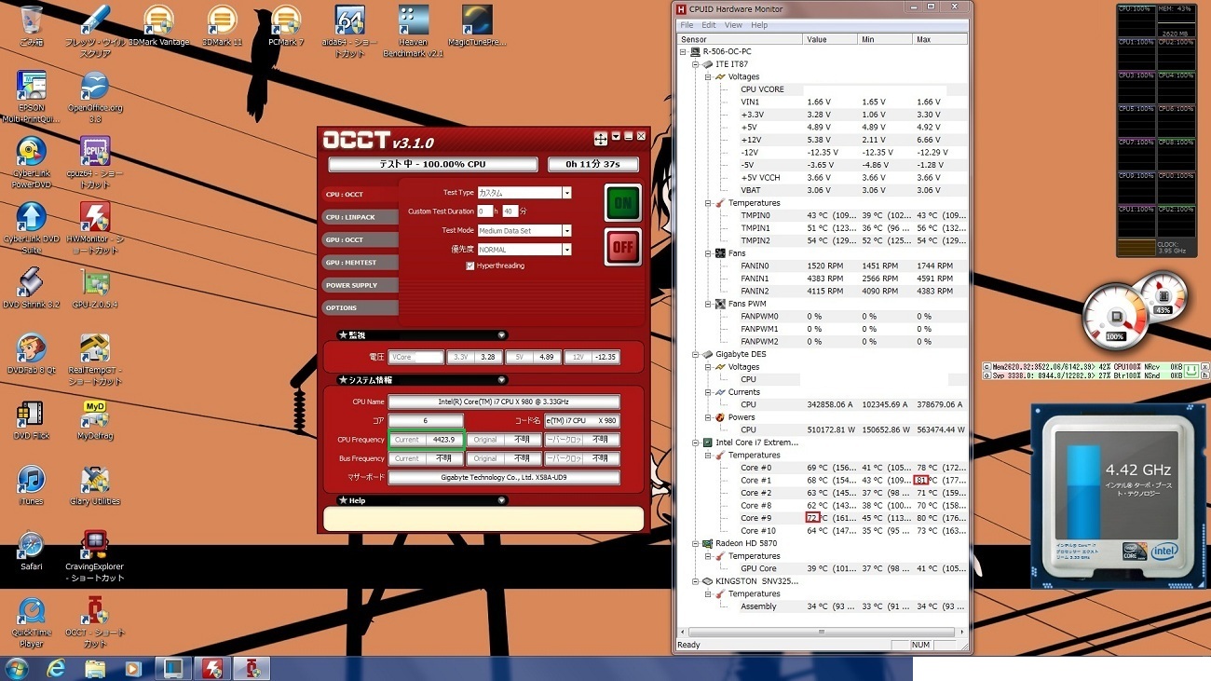This screenshot has width=1211, height=681.
Task: Select the aida64 shortcut icon
Action: (349, 30)
